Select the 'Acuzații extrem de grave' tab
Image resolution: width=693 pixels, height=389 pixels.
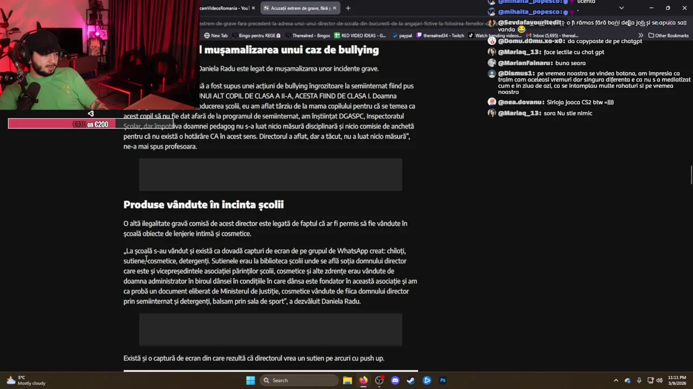pyautogui.click(x=299, y=8)
